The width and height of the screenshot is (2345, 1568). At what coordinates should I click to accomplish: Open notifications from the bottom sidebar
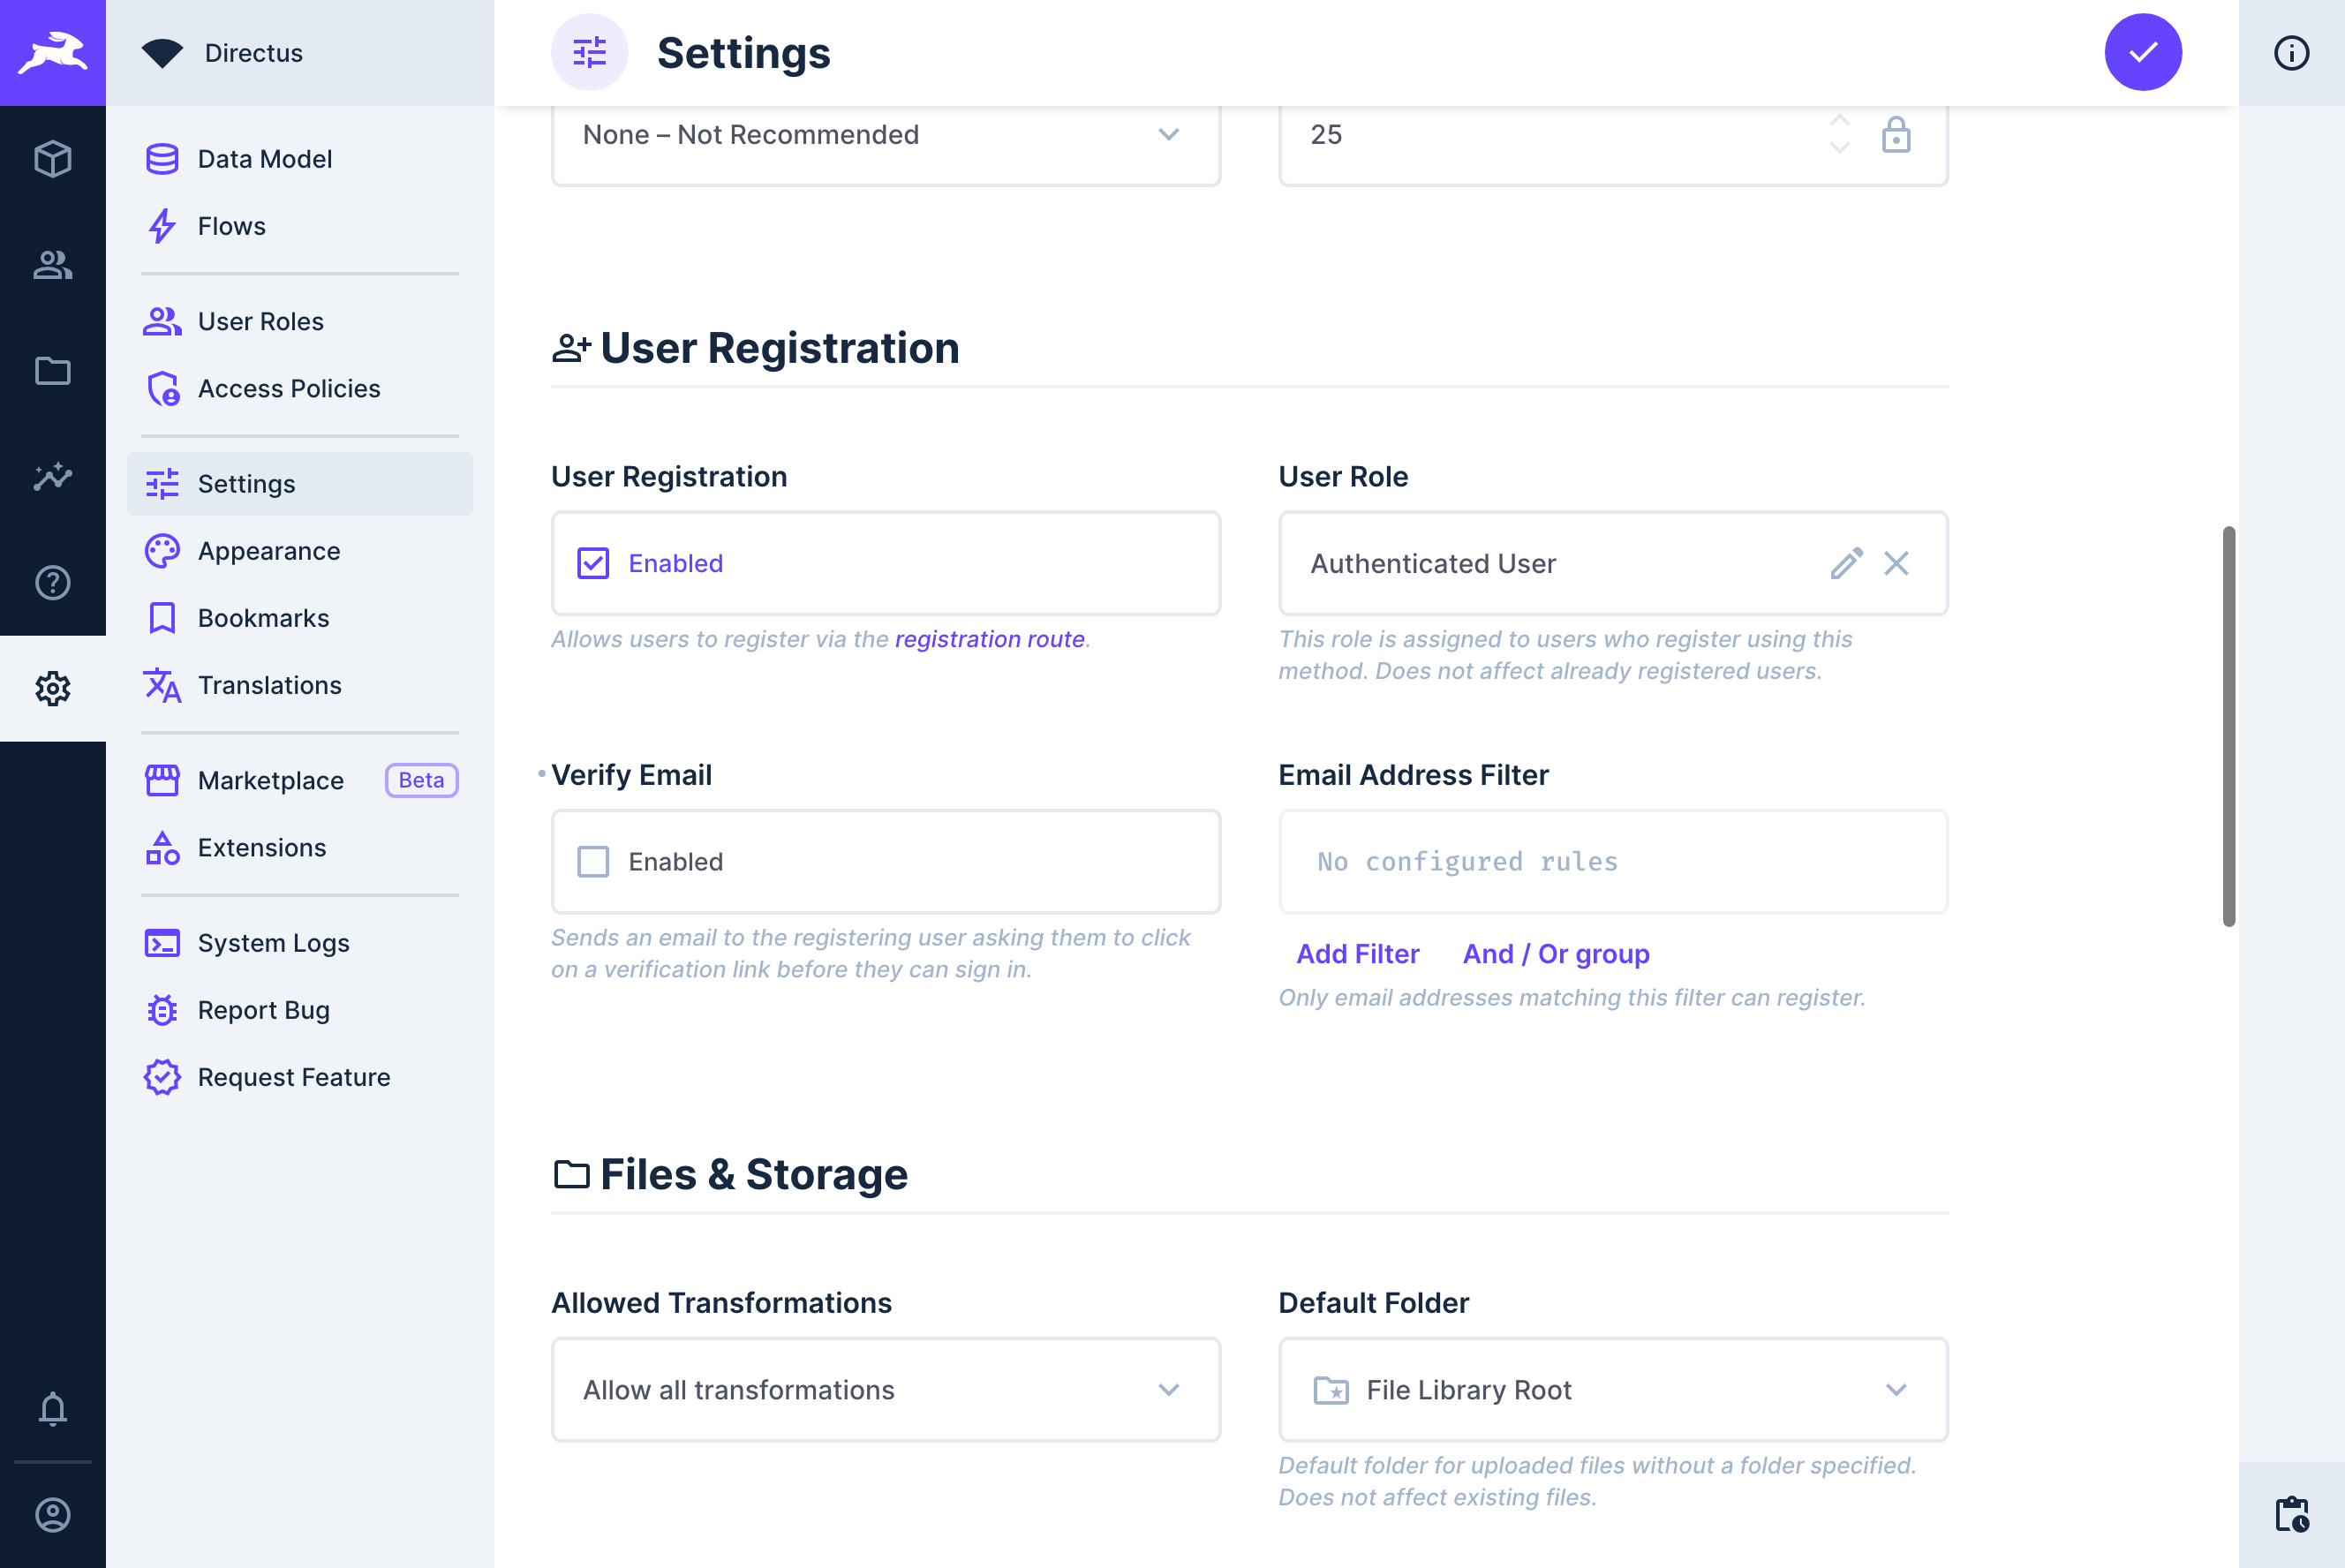tap(53, 1410)
